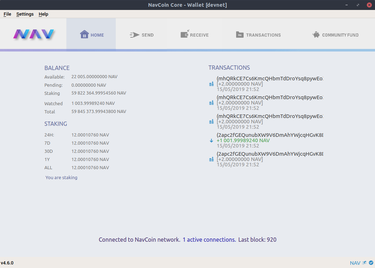Click the ALL staking value
The width and height of the screenshot is (375, 268).
(x=90, y=167)
